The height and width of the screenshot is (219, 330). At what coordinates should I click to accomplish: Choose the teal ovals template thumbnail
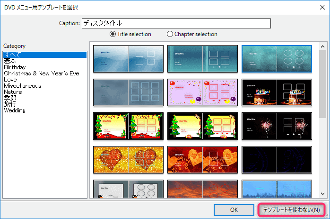277,59
